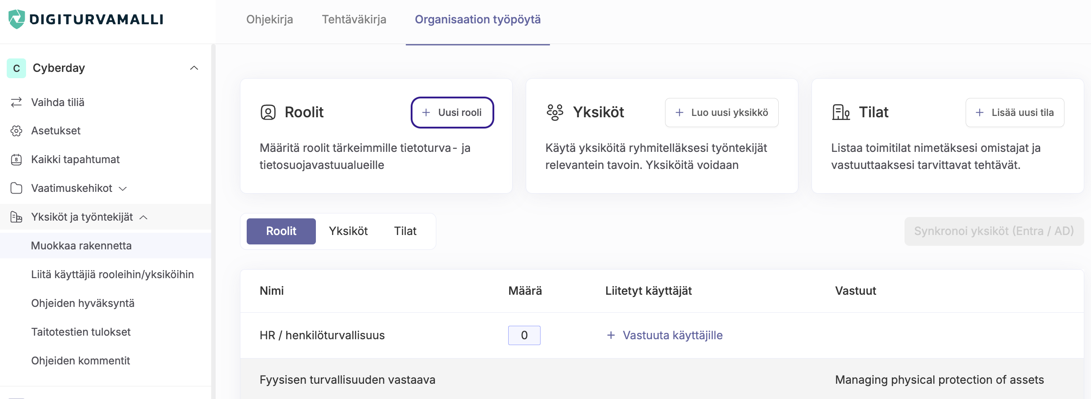Open the Tehtäväkirja tab

[x=354, y=19]
